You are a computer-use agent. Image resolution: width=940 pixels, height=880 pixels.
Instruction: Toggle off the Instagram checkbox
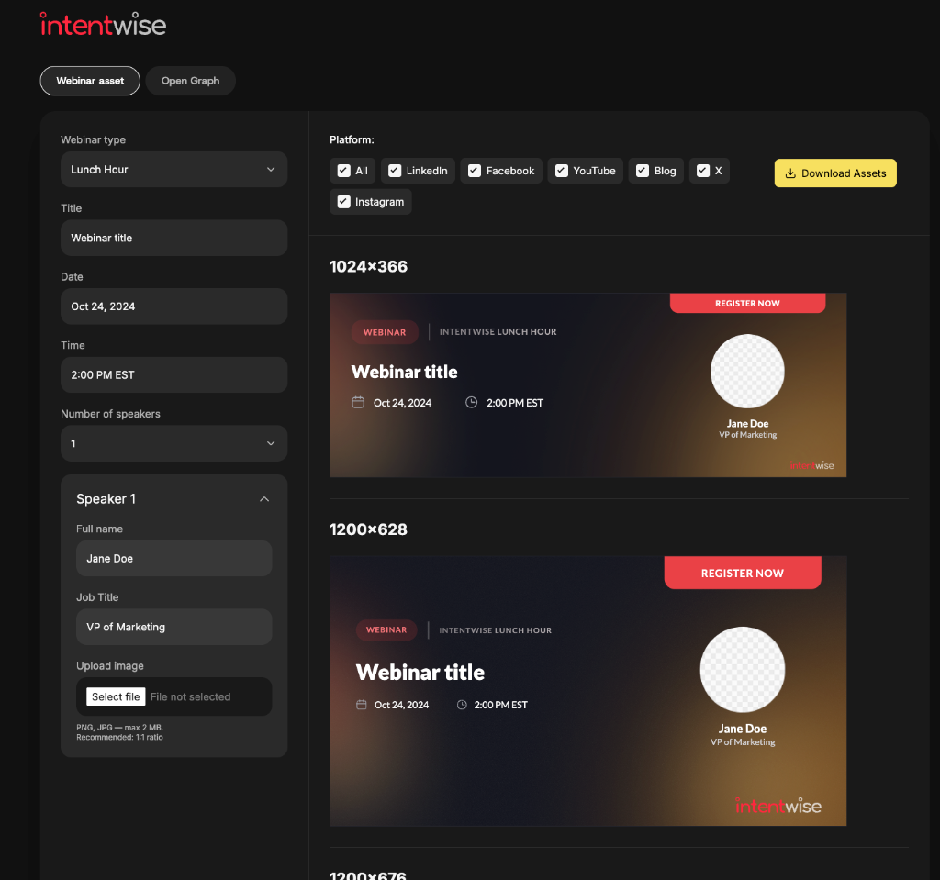(343, 202)
